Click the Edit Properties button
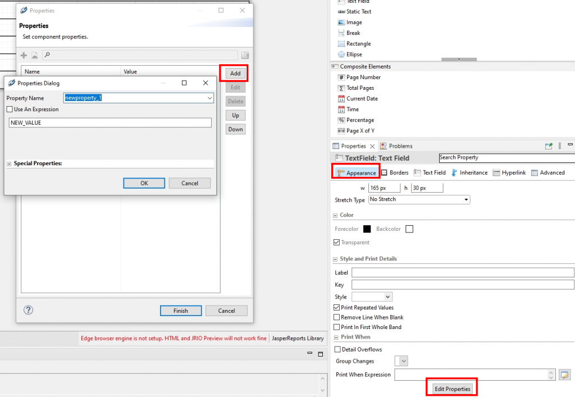 (452, 389)
